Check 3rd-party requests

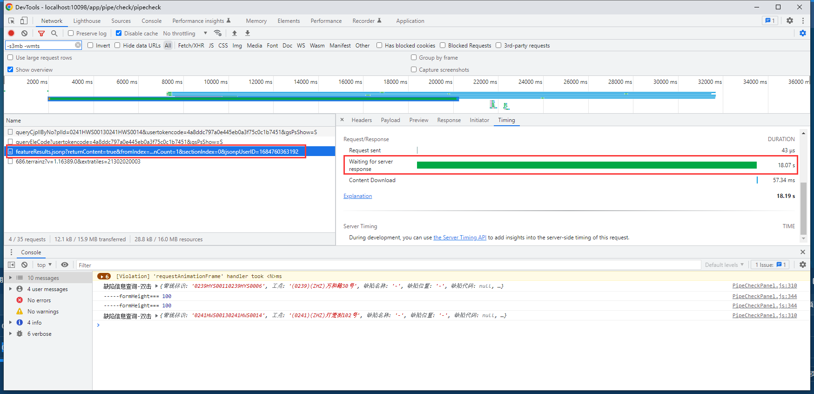click(x=498, y=45)
